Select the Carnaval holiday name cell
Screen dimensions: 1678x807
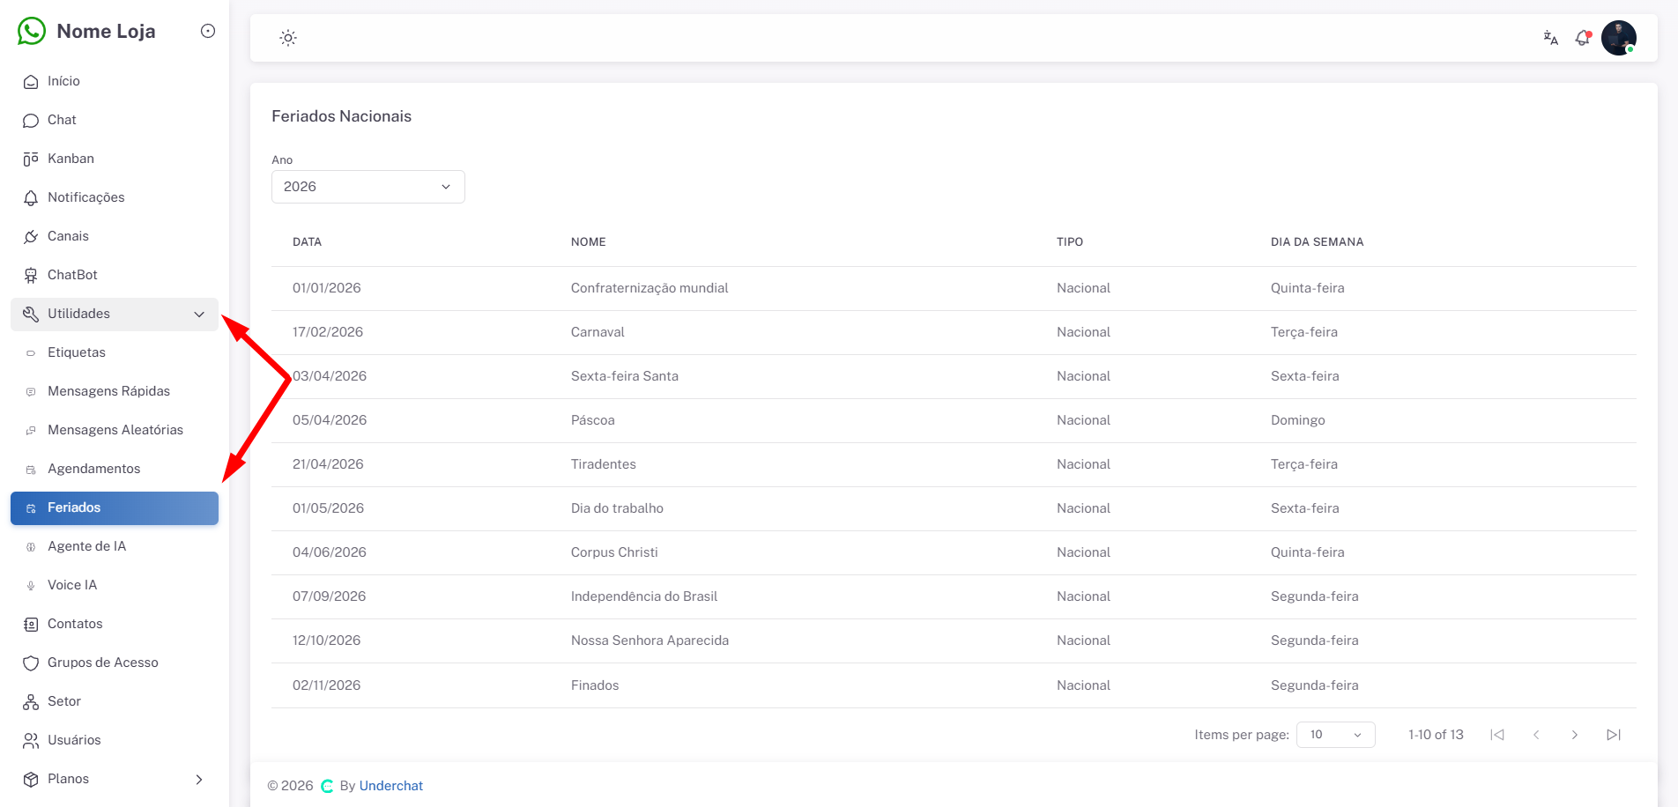coord(598,332)
